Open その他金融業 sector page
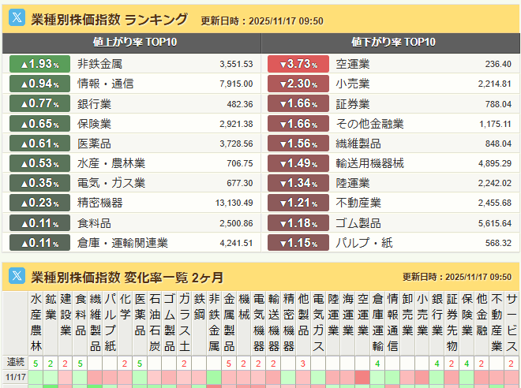Viewport: 521px width, 388px height. point(369,124)
